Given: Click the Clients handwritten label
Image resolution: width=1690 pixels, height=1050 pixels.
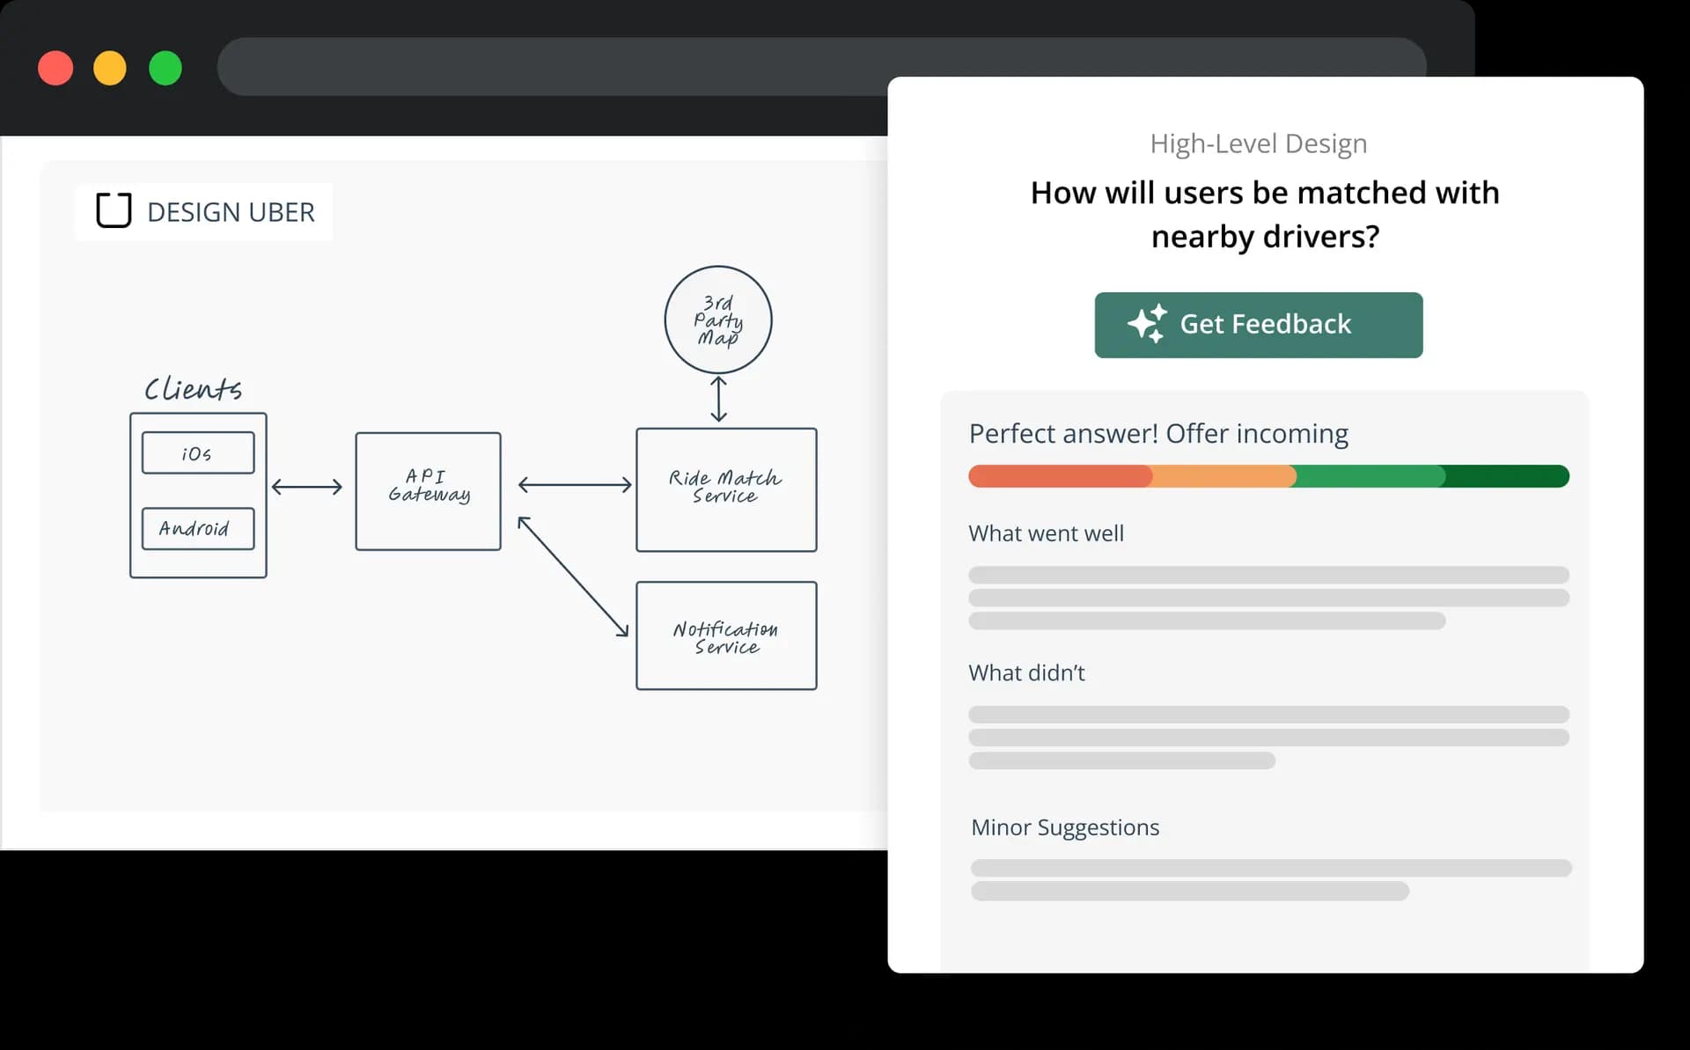Looking at the screenshot, I should click(x=193, y=388).
